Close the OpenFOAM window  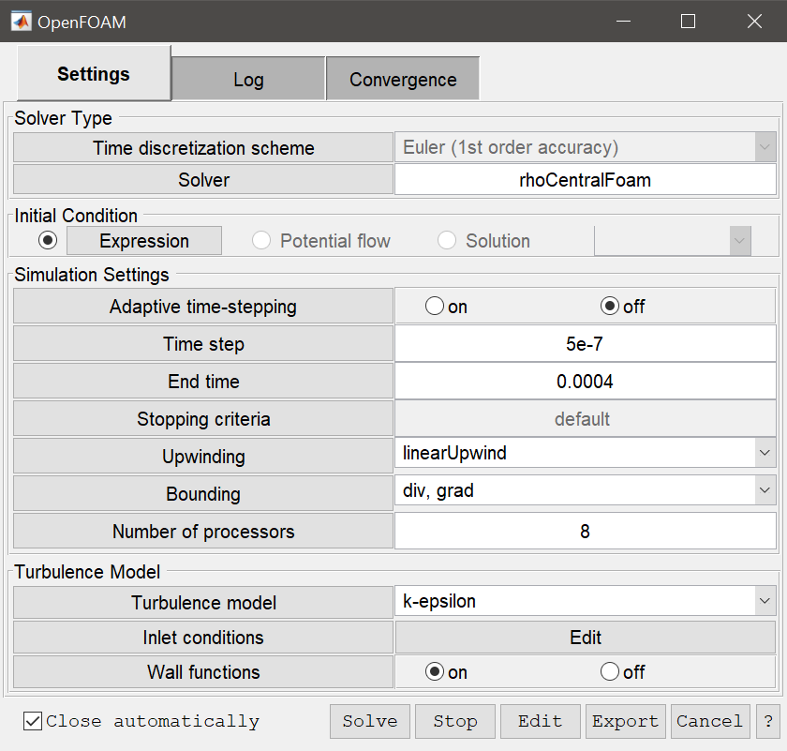coord(754,22)
